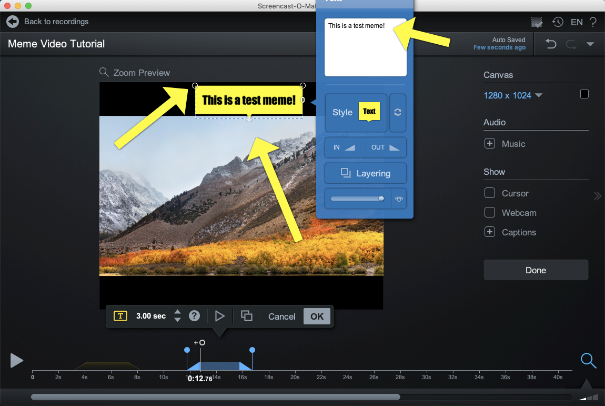Viewport: 605px width, 406px height.
Task: Click the 20s mark on the timeline
Action: point(295,377)
